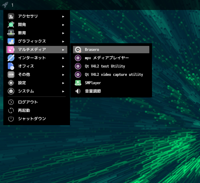Click the シャットダウン power icon
Image resolution: width=200 pixels, height=183 pixels.
[11, 119]
